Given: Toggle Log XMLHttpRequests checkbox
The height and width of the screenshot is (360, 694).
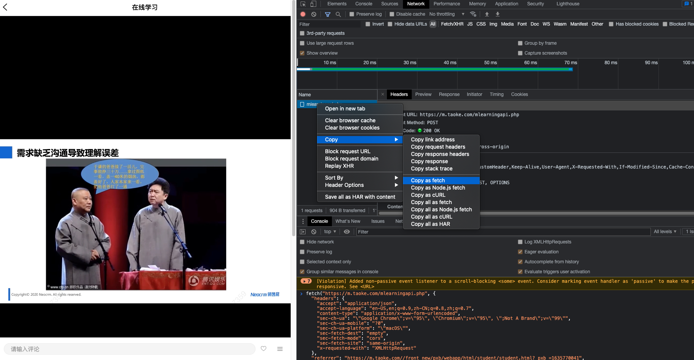Looking at the screenshot, I should pyautogui.click(x=520, y=242).
